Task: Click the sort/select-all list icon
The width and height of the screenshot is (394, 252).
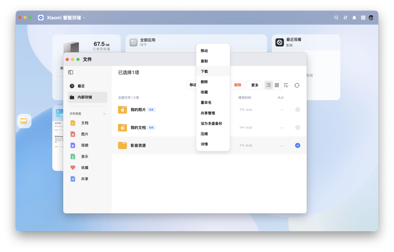Action: (286, 85)
